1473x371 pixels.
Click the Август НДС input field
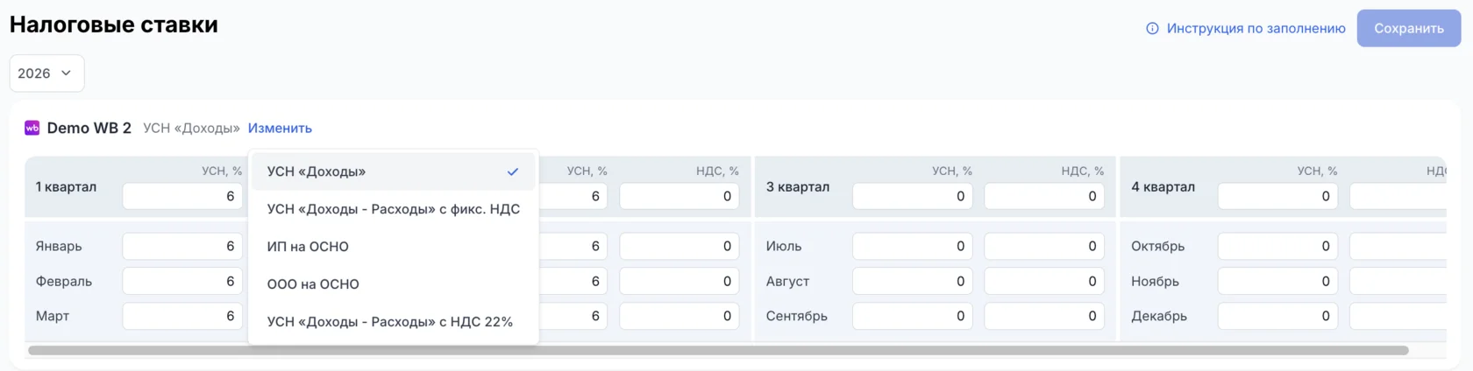(1044, 281)
